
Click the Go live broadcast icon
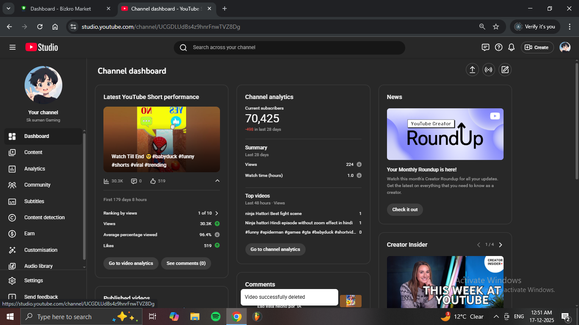[x=488, y=70]
